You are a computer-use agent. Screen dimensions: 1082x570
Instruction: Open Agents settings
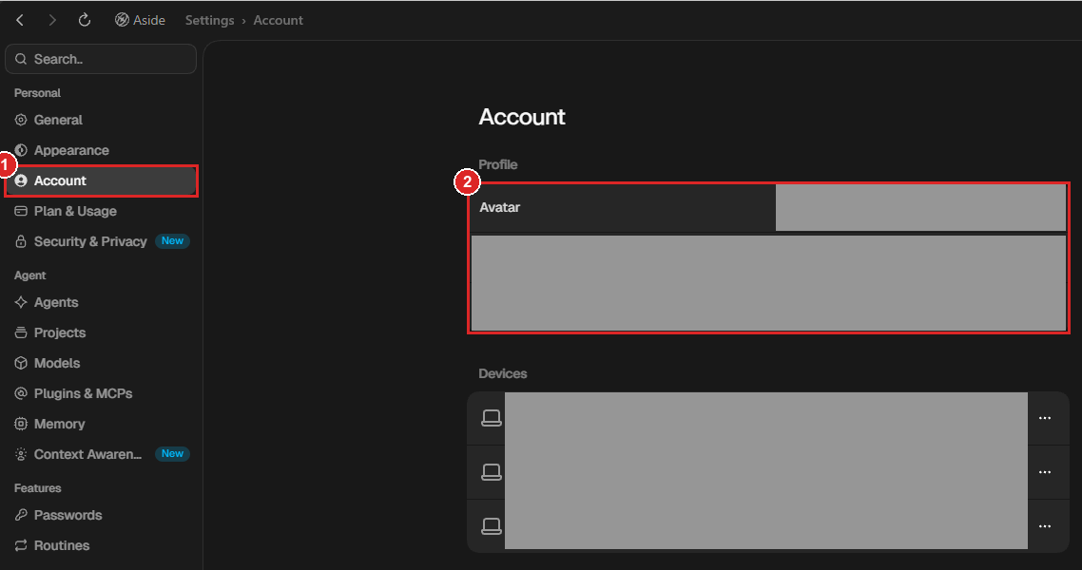[x=101, y=303]
